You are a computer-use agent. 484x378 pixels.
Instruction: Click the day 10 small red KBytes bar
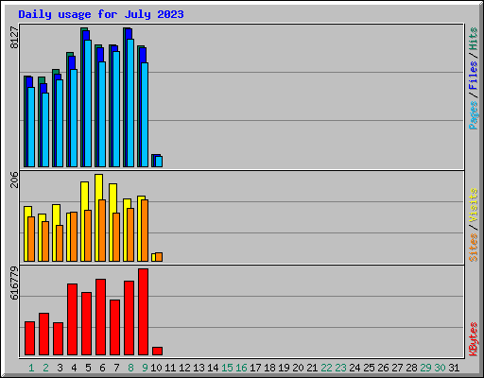(157, 352)
